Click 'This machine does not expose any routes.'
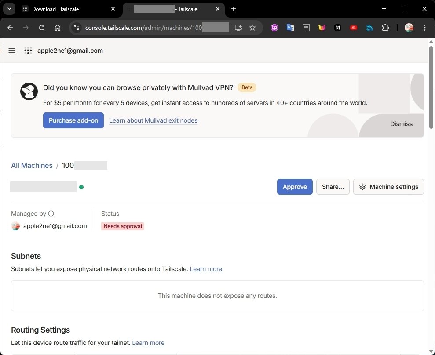Screen dimensions: 435x355 [x=217, y=296]
